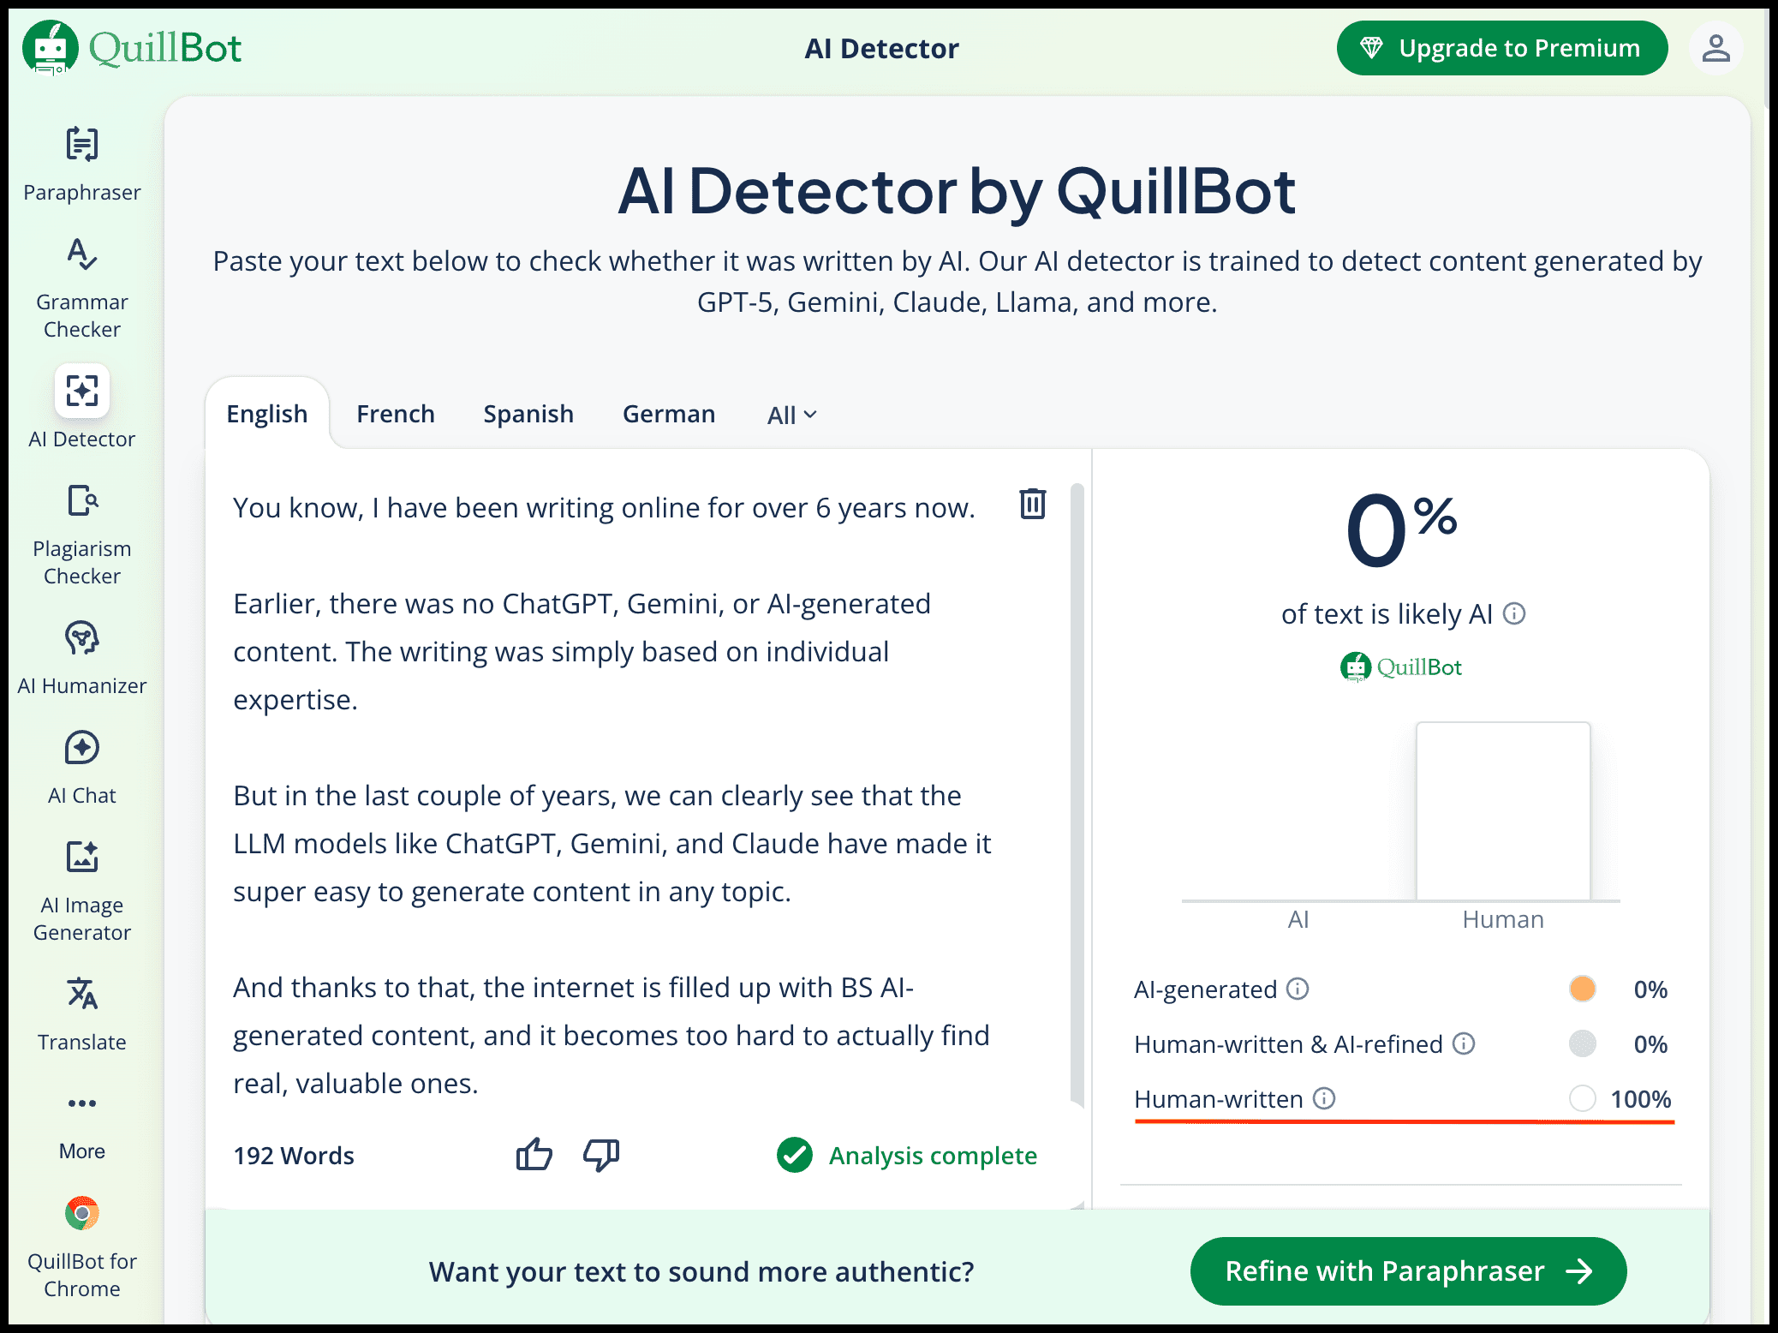1778x1333 pixels.
Task: Open the Paraphraser tool in sidebar
Action: (82, 164)
